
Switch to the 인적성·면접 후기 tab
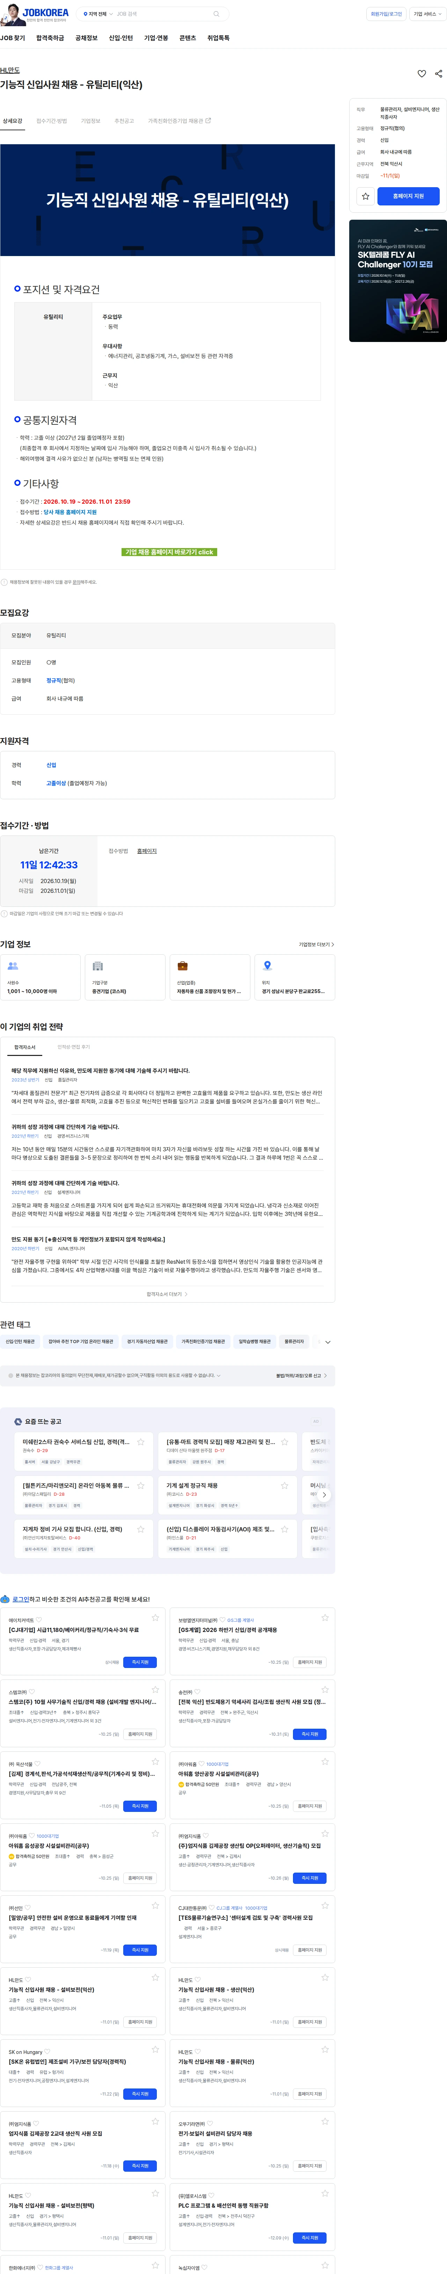[x=73, y=1047]
